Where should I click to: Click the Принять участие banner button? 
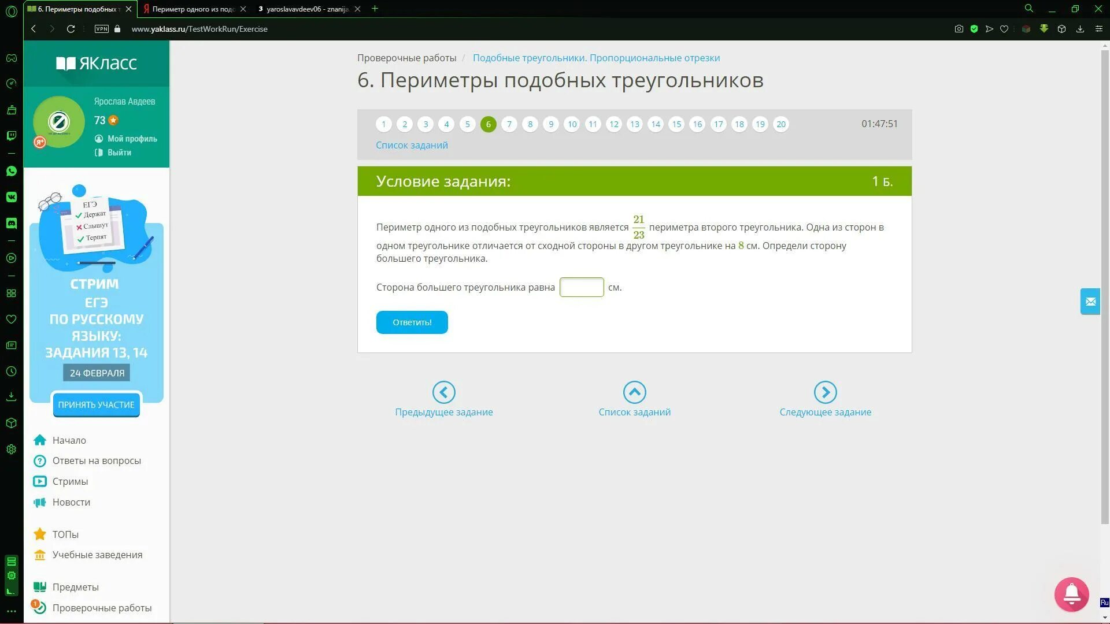[x=96, y=404]
